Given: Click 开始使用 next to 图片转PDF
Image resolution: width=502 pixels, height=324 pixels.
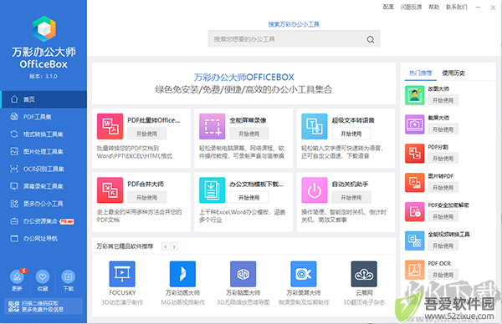Looking at the screenshot, I should [x=443, y=188].
